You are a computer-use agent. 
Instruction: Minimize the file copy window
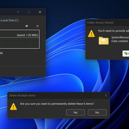(x=18, y=12)
